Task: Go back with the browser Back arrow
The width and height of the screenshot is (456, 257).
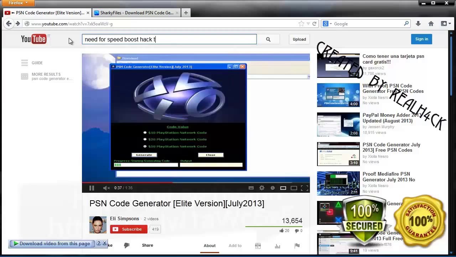Action: 9,24
